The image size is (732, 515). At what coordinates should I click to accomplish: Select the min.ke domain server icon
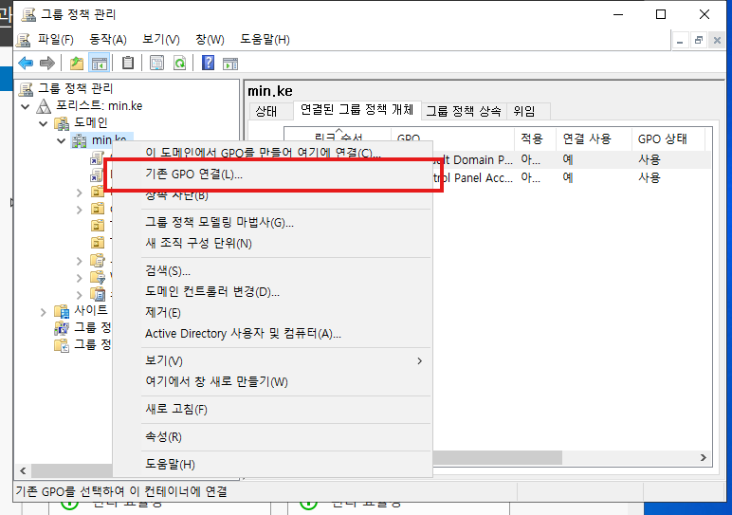point(79,140)
